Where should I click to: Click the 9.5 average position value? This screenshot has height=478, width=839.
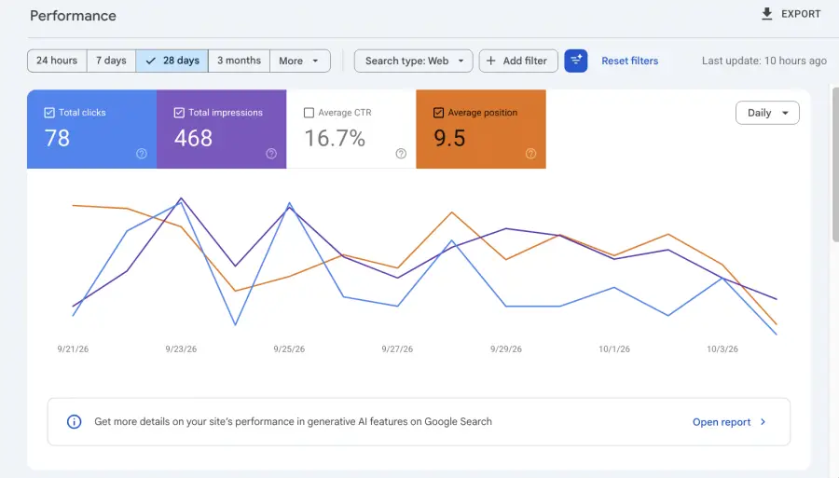coord(449,139)
